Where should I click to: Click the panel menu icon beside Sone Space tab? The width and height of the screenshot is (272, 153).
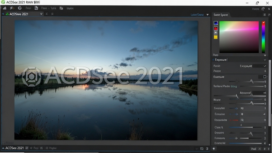tap(265, 15)
